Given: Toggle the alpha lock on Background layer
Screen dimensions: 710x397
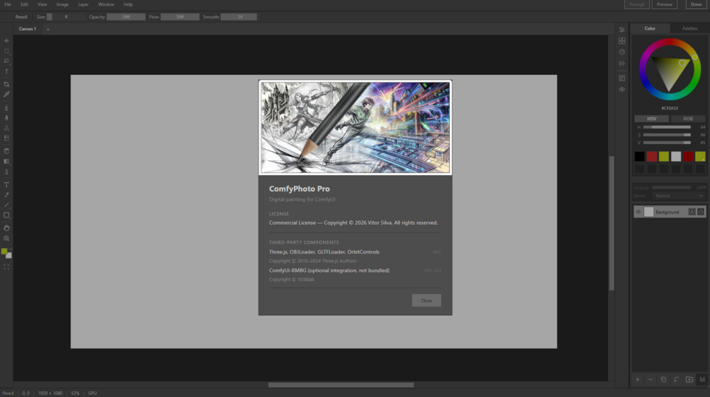Looking at the screenshot, I should [692, 211].
